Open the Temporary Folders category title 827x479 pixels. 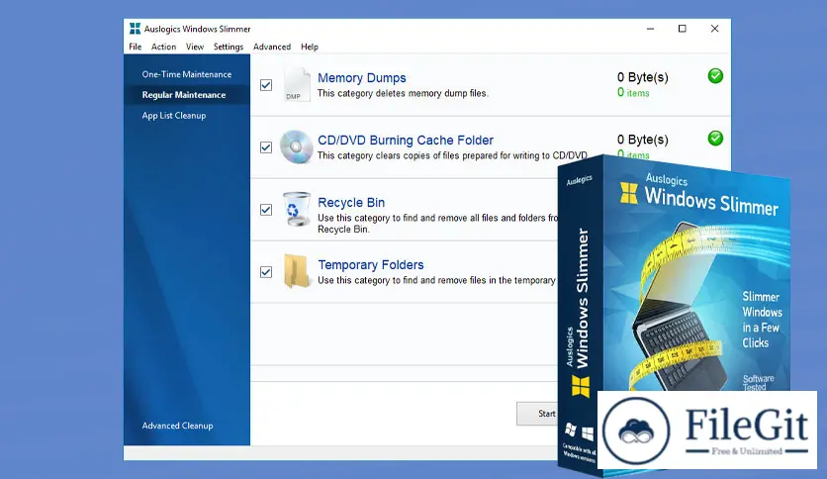[x=371, y=264]
